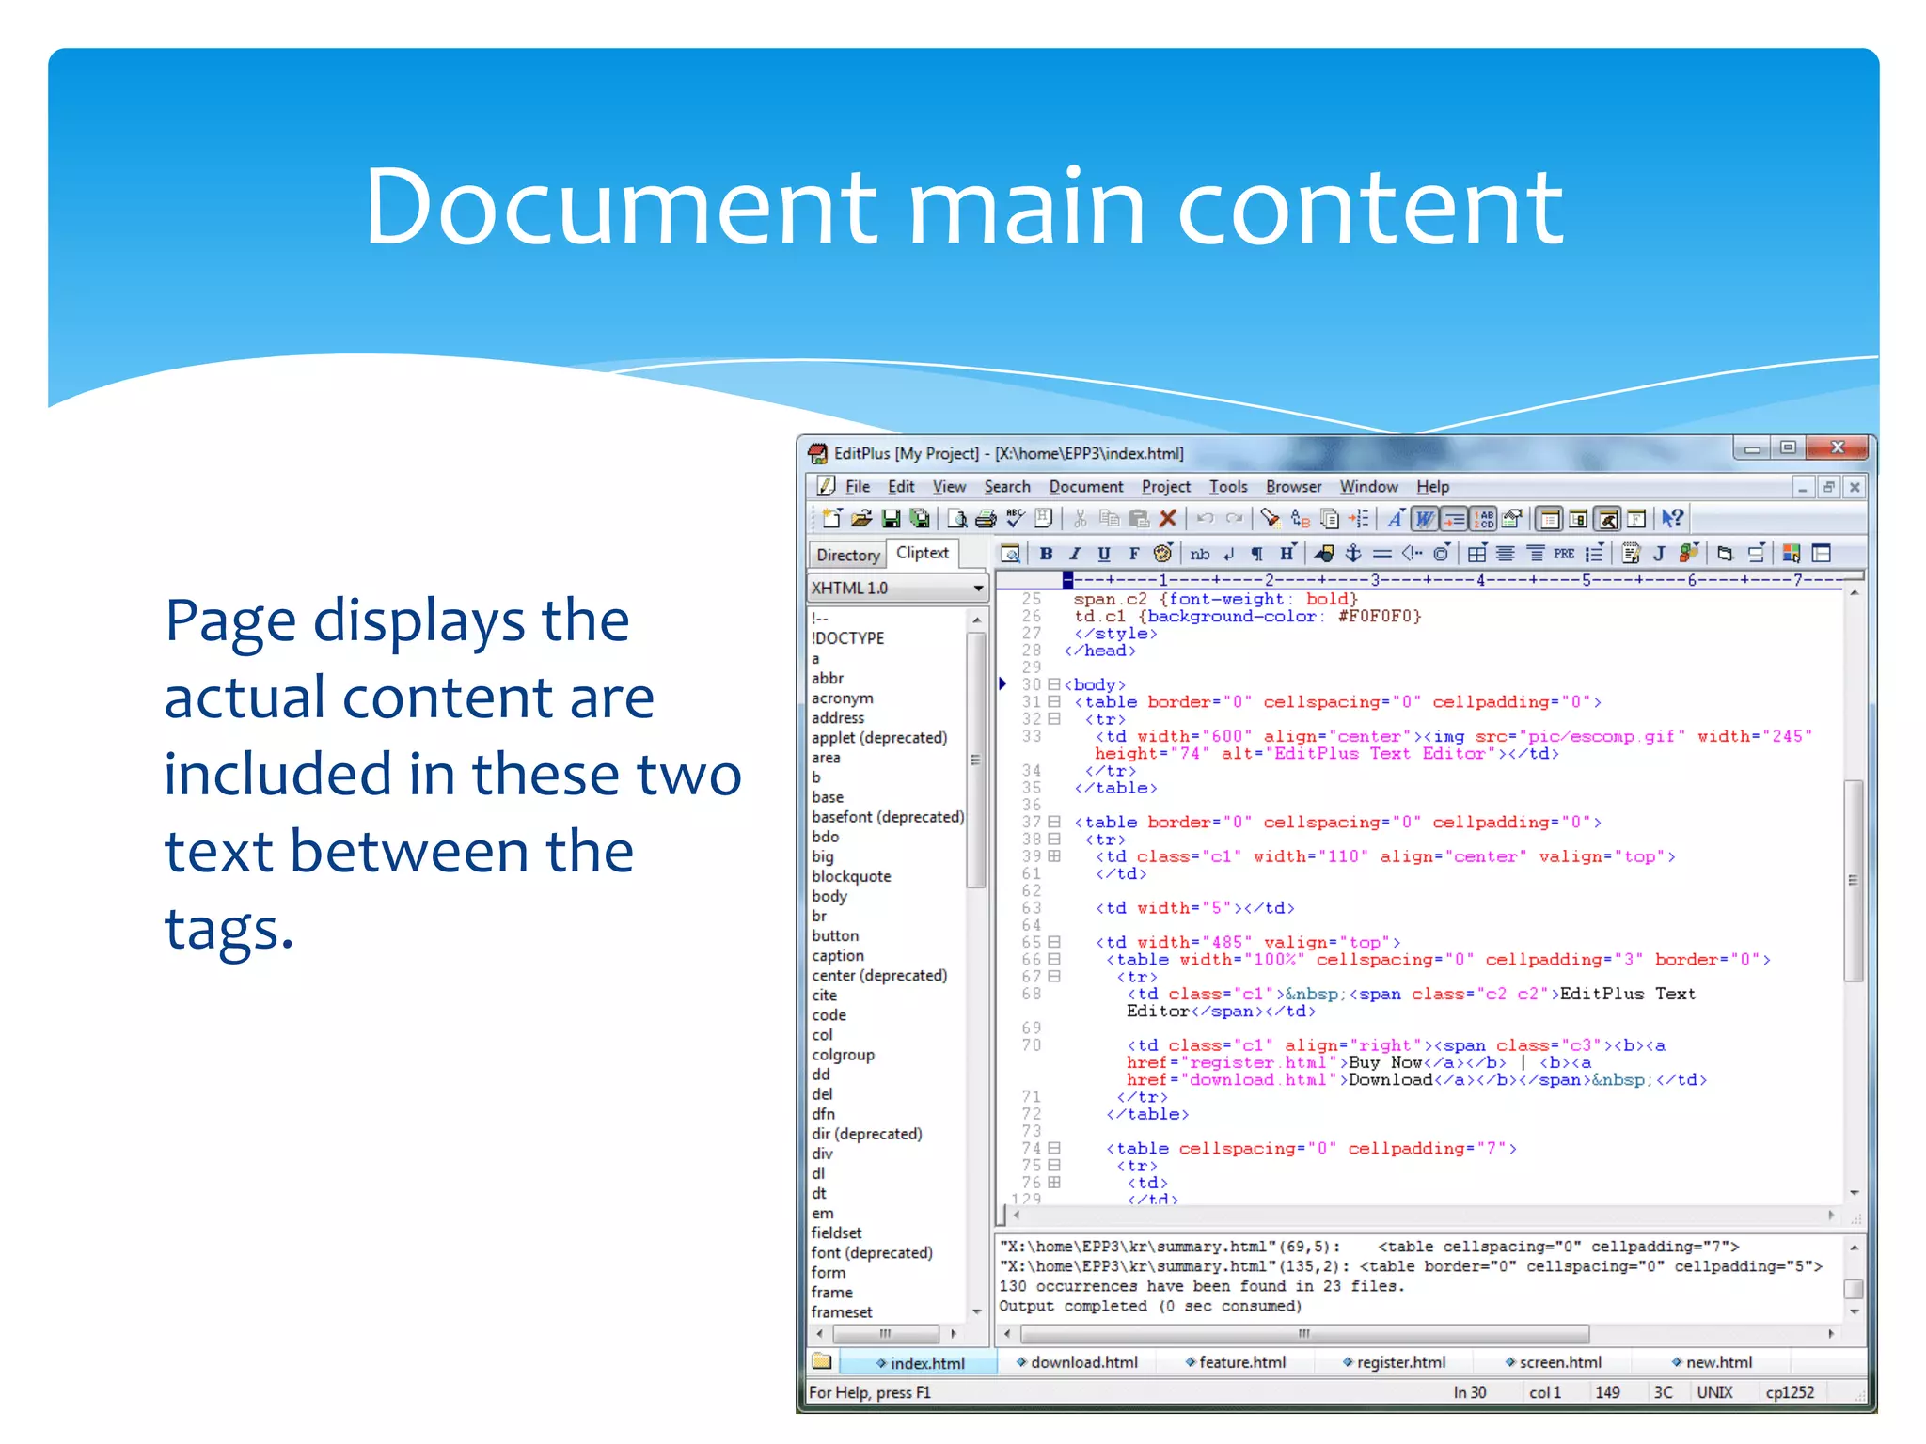Image resolution: width=1926 pixels, height=1444 pixels.
Task: Run spell check with the ABC icon
Action: pyautogui.click(x=1015, y=518)
